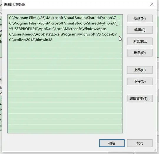Move the entry down with 下移(O)

[x=140, y=81]
